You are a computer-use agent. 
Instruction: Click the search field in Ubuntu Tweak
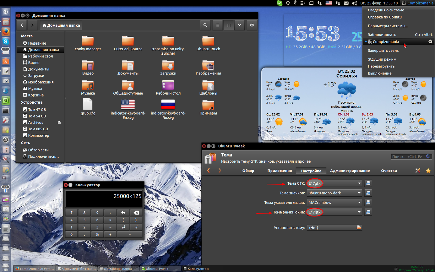tap(411, 157)
